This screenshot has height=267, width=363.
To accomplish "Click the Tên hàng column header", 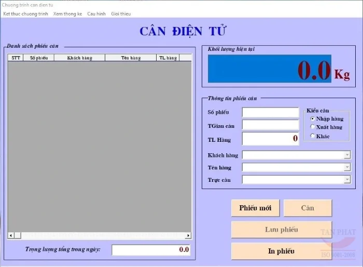I will pos(131,58).
